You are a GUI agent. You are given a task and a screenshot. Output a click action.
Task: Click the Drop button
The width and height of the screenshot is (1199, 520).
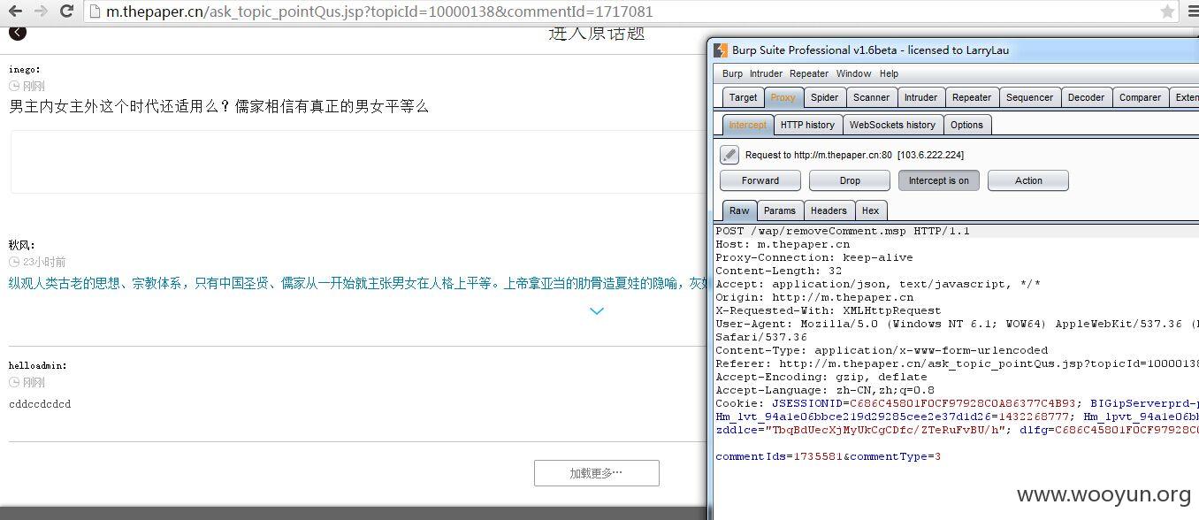click(x=849, y=180)
